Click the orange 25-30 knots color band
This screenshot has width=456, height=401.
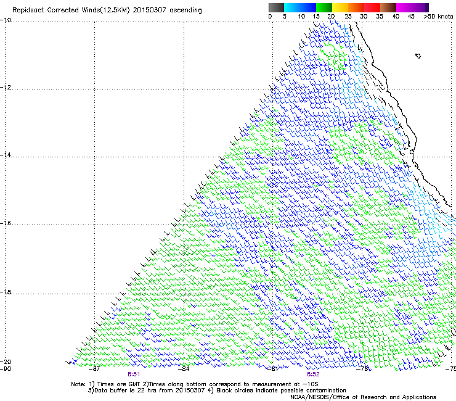pyautogui.click(x=356, y=7)
